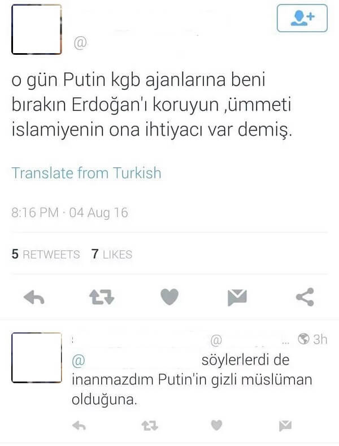This screenshot has width=339, height=446.
Task: Reply to the comment tweet
Action: 79,426
